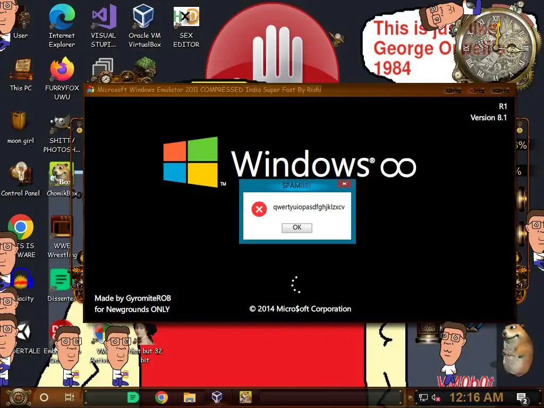Click '© 2014 Micro$oft Corporation' text

300,309
